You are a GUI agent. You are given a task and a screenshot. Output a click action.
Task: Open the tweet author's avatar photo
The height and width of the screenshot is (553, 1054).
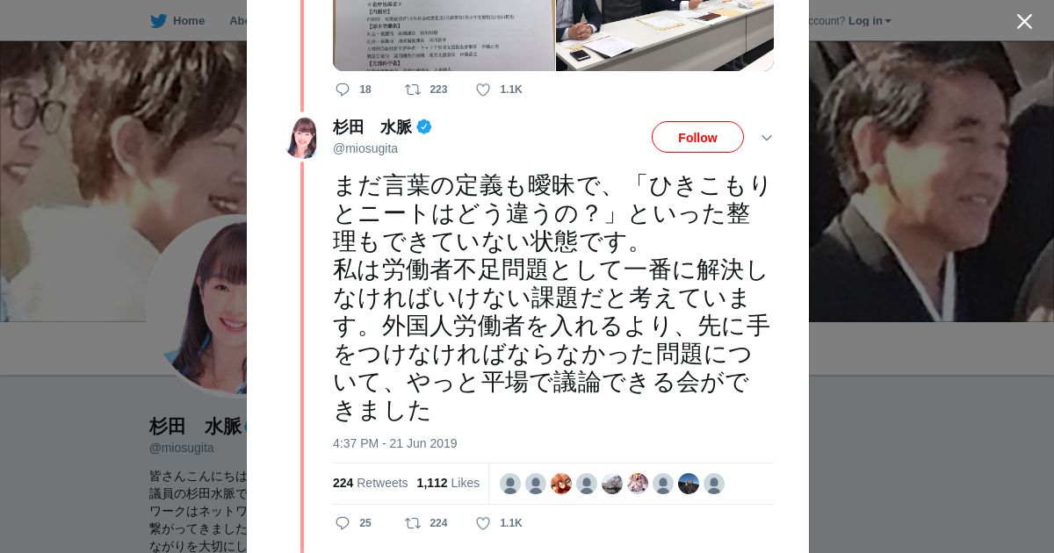[x=303, y=138]
